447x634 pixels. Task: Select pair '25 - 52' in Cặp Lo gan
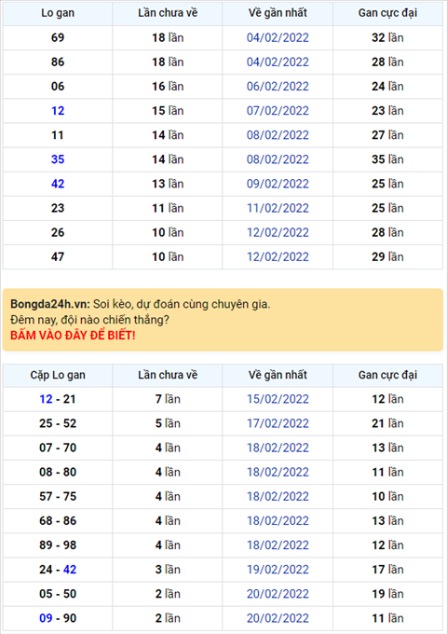58,423
